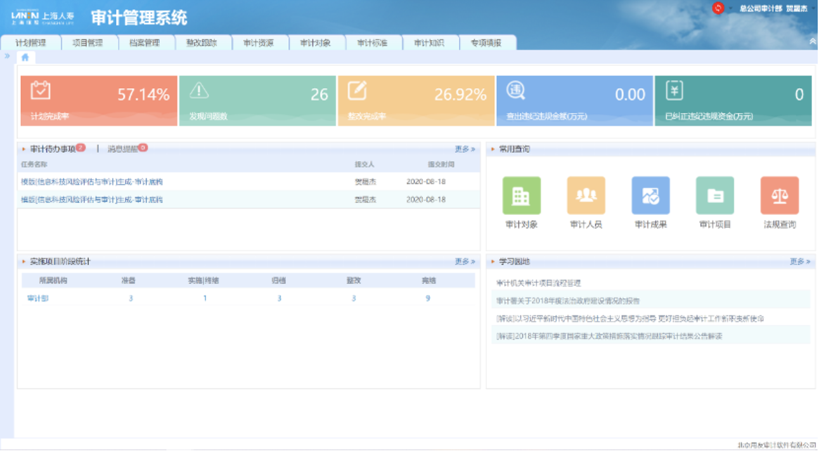Viewport: 819px width, 463px height.
Task: Open the 审计人员 people icon
Action: click(x=586, y=196)
